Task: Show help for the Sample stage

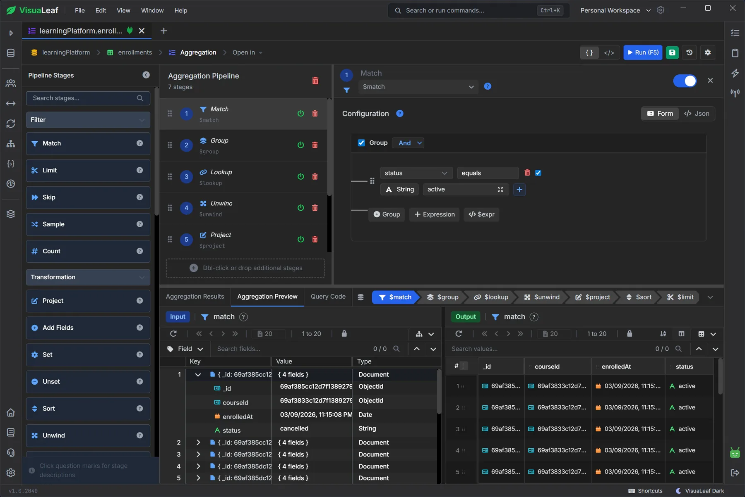Action: [140, 224]
